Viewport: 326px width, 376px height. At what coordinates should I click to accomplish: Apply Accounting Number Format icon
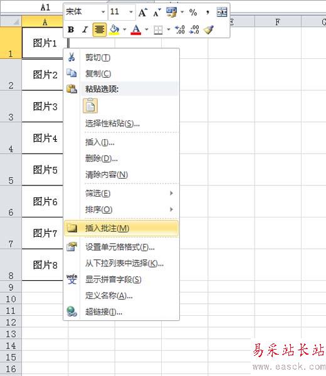172,12
